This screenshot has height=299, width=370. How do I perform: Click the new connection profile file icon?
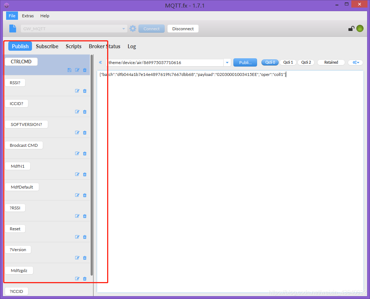click(x=13, y=28)
